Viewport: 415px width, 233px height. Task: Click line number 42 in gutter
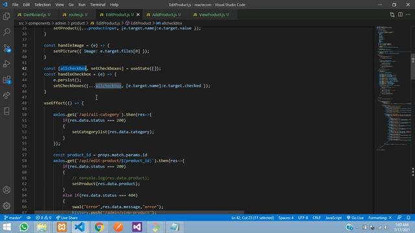tap(24, 69)
